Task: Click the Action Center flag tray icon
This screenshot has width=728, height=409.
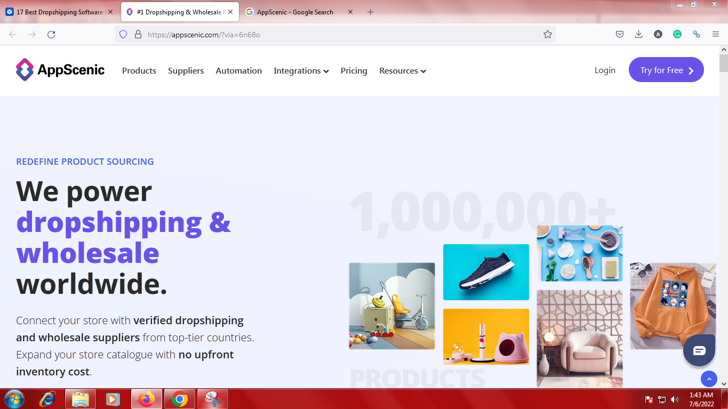Action: 649,399
